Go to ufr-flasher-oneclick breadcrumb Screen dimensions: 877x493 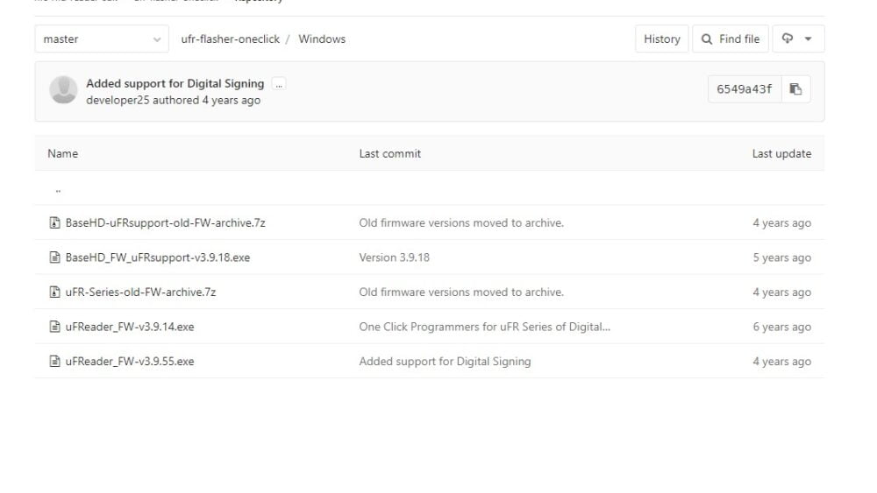point(231,39)
